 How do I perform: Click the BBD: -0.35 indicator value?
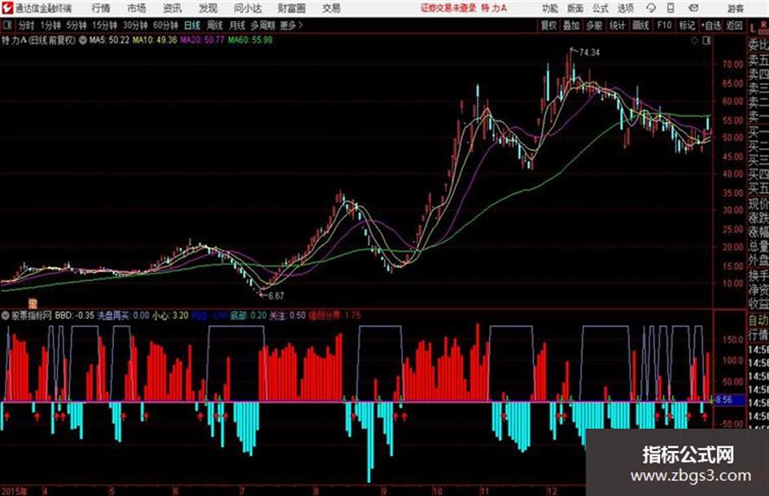[x=74, y=315]
